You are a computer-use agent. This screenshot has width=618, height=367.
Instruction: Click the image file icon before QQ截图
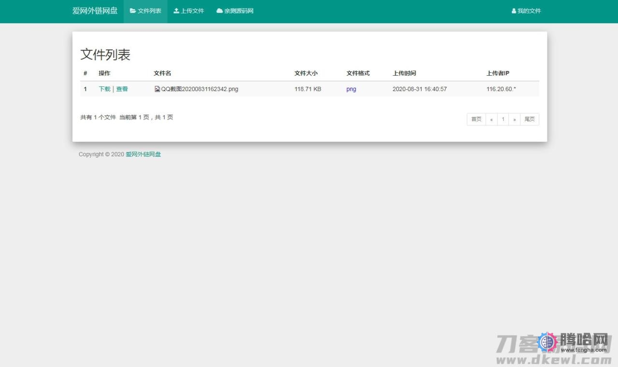click(x=157, y=89)
